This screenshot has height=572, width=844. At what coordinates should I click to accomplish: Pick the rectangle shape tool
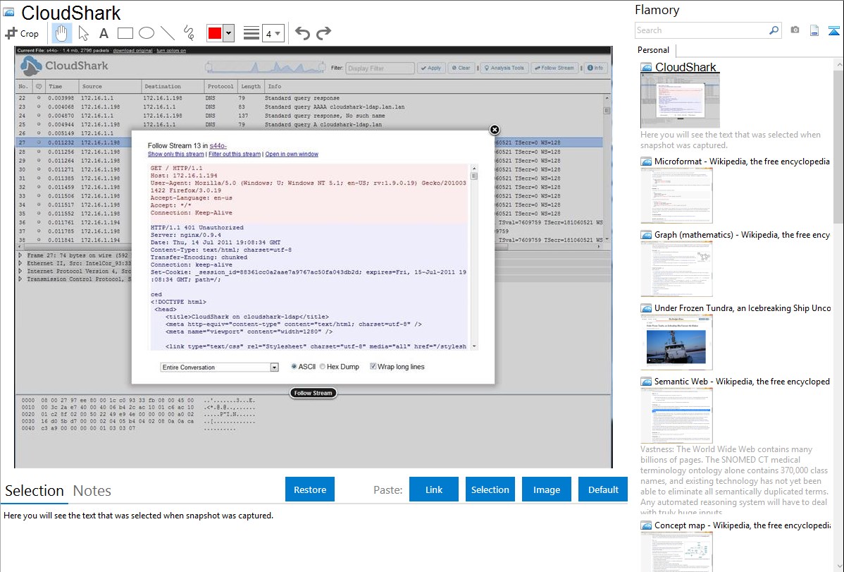coord(125,33)
